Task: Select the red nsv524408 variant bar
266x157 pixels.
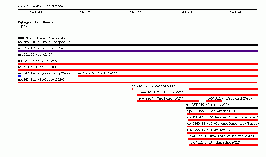Action: tap(137, 64)
